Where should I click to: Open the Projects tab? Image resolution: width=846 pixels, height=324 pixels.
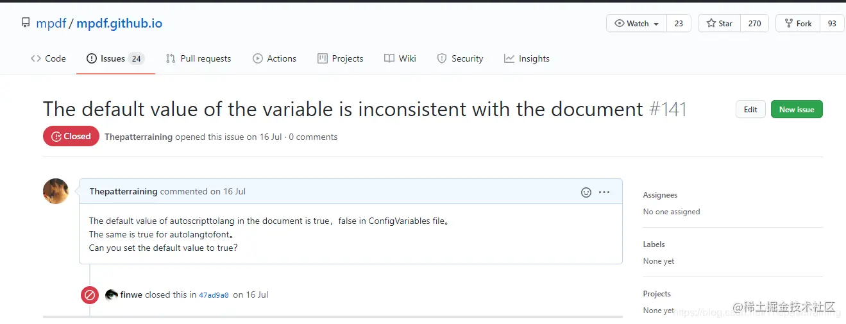point(340,58)
